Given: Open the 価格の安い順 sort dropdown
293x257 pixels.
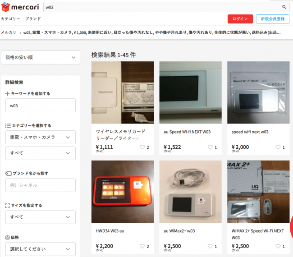Looking at the screenshot, I should coord(41,57).
